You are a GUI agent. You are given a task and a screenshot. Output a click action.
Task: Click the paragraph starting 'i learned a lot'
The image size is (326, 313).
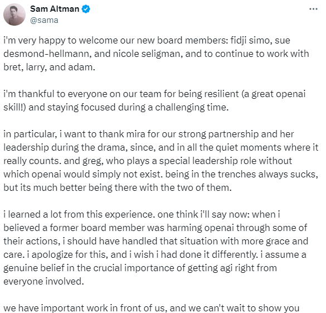tap(155, 248)
